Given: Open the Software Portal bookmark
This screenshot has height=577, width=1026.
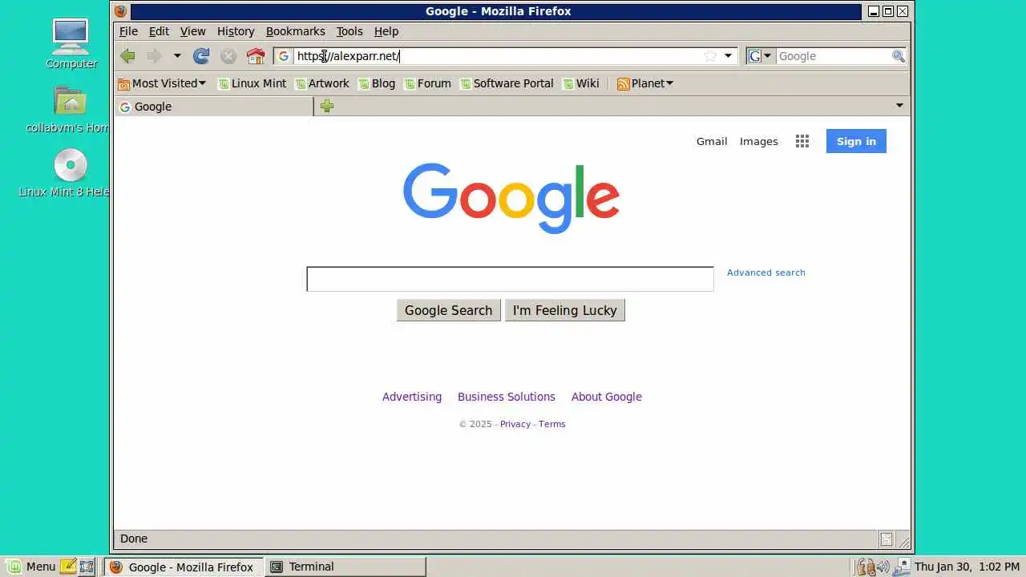Looking at the screenshot, I should pyautogui.click(x=507, y=83).
